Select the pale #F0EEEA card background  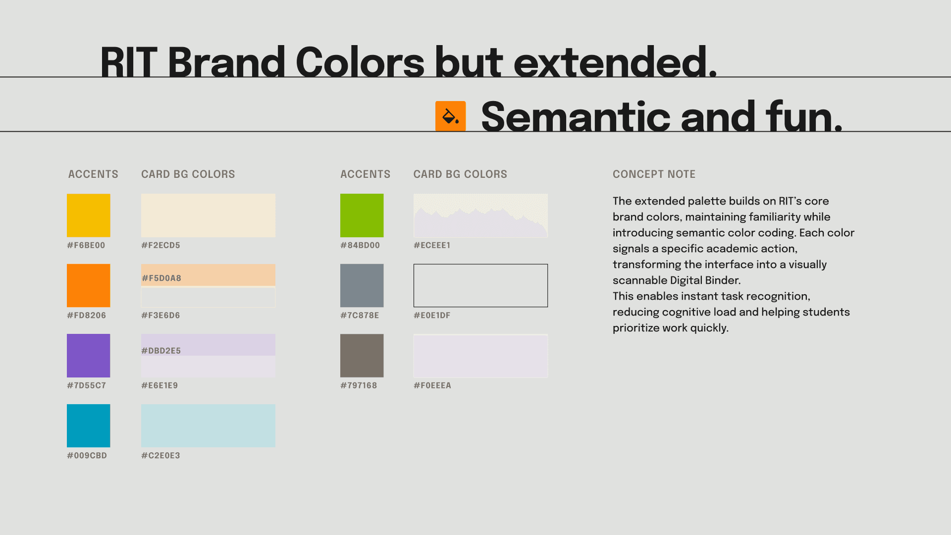click(x=480, y=355)
